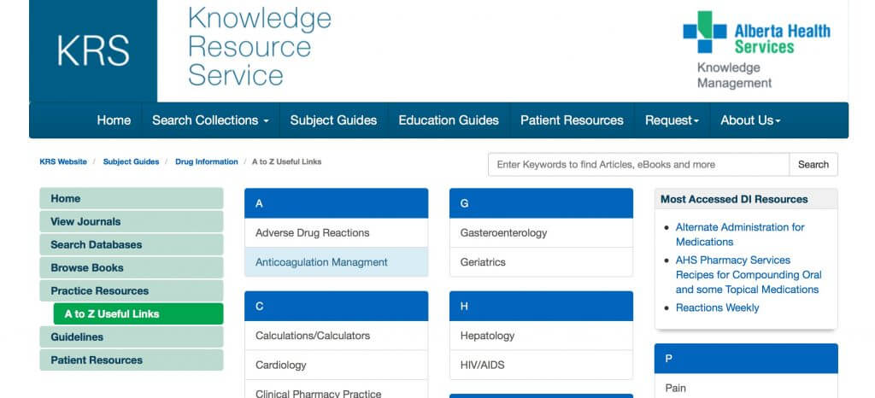
Task: Open the Search Collections dropdown menu
Action: [x=210, y=120]
